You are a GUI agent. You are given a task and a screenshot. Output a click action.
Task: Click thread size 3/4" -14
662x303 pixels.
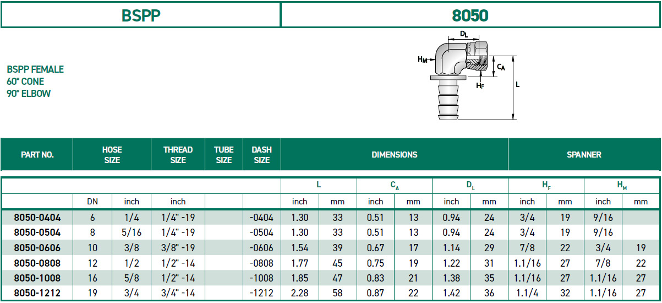178,293
